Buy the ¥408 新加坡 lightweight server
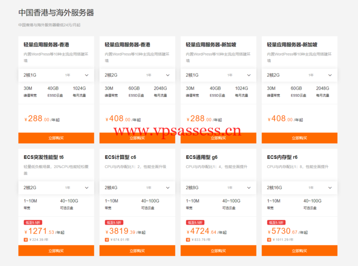 (x=299, y=138)
